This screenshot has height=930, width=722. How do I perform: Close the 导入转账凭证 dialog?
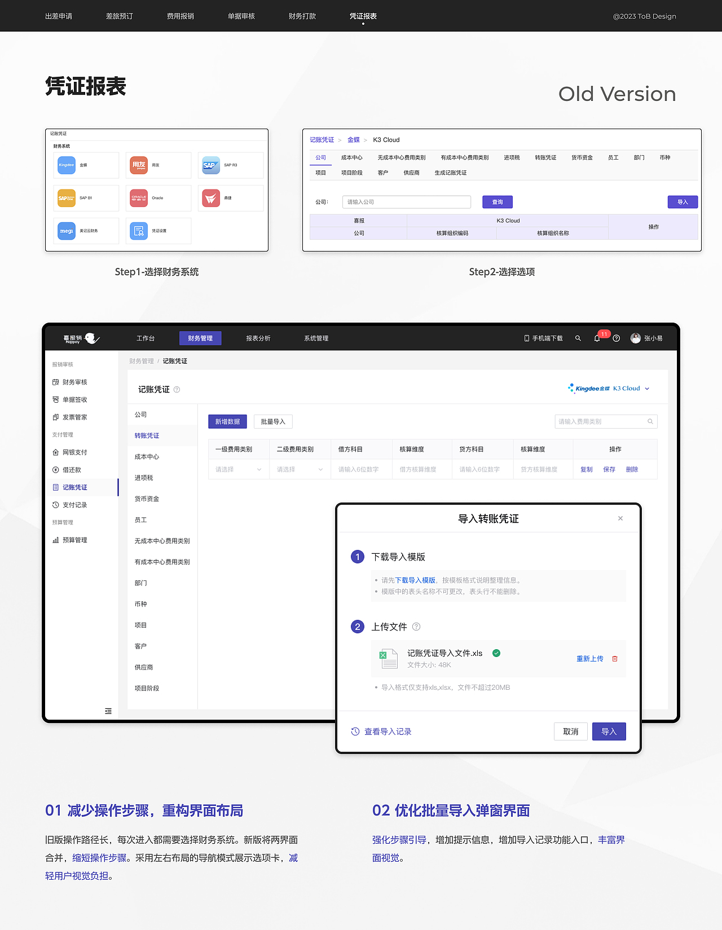tap(620, 518)
